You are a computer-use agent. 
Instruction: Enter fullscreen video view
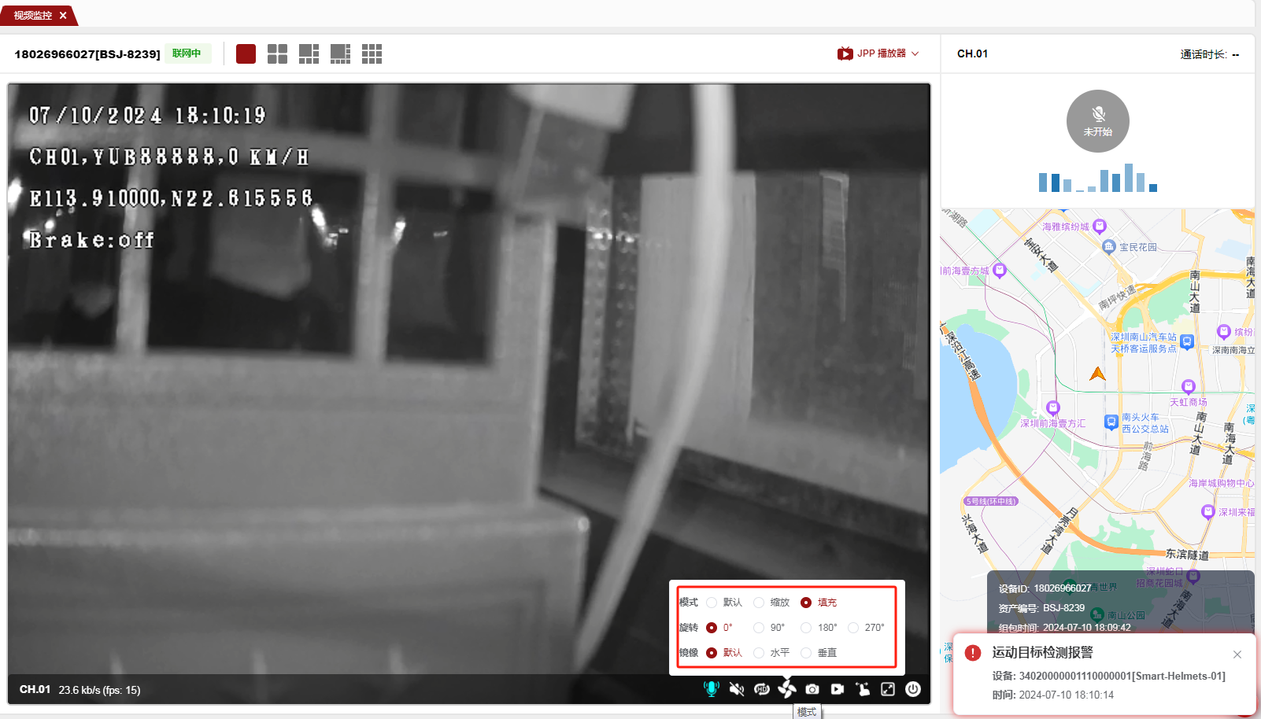click(x=888, y=689)
